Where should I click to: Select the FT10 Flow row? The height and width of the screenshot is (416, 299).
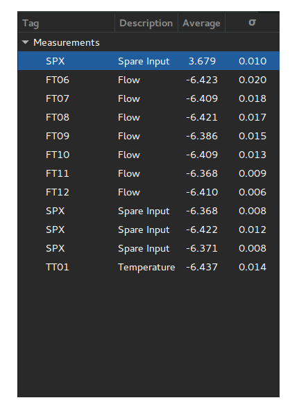click(x=148, y=155)
